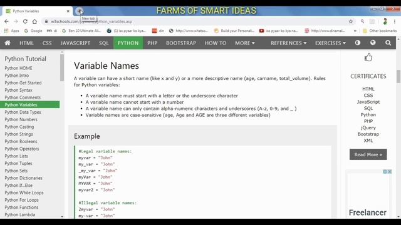Screen dimensions: 401x225
Task: Click the sidebar scrollbar thumb
Action: coord(62,67)
